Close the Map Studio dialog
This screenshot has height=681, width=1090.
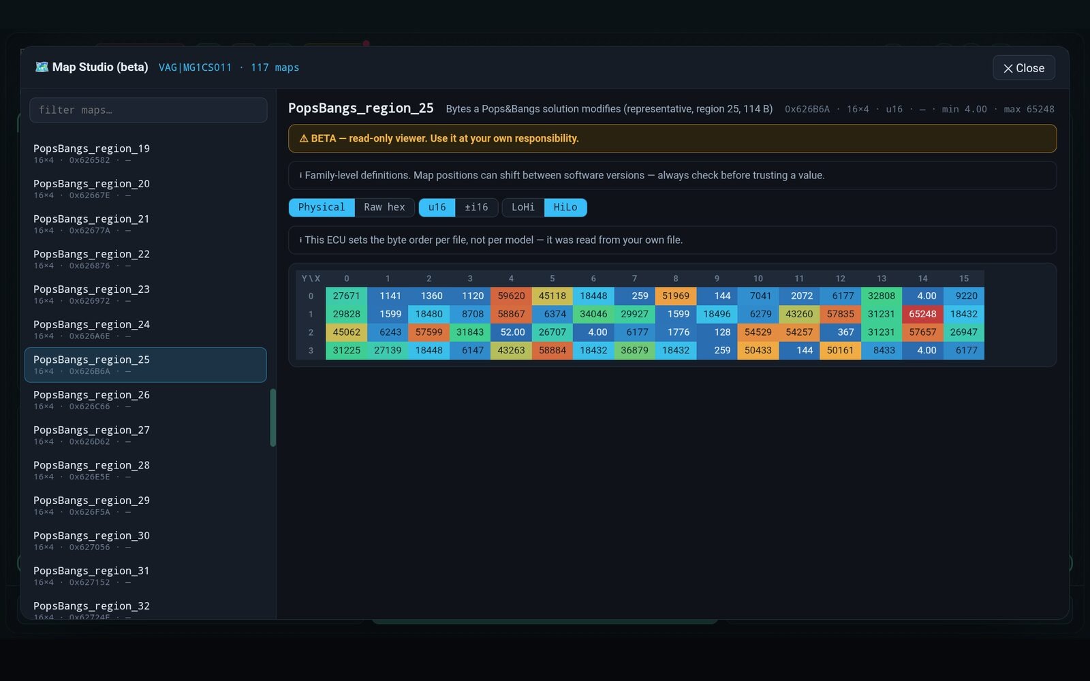(1023, 68)
